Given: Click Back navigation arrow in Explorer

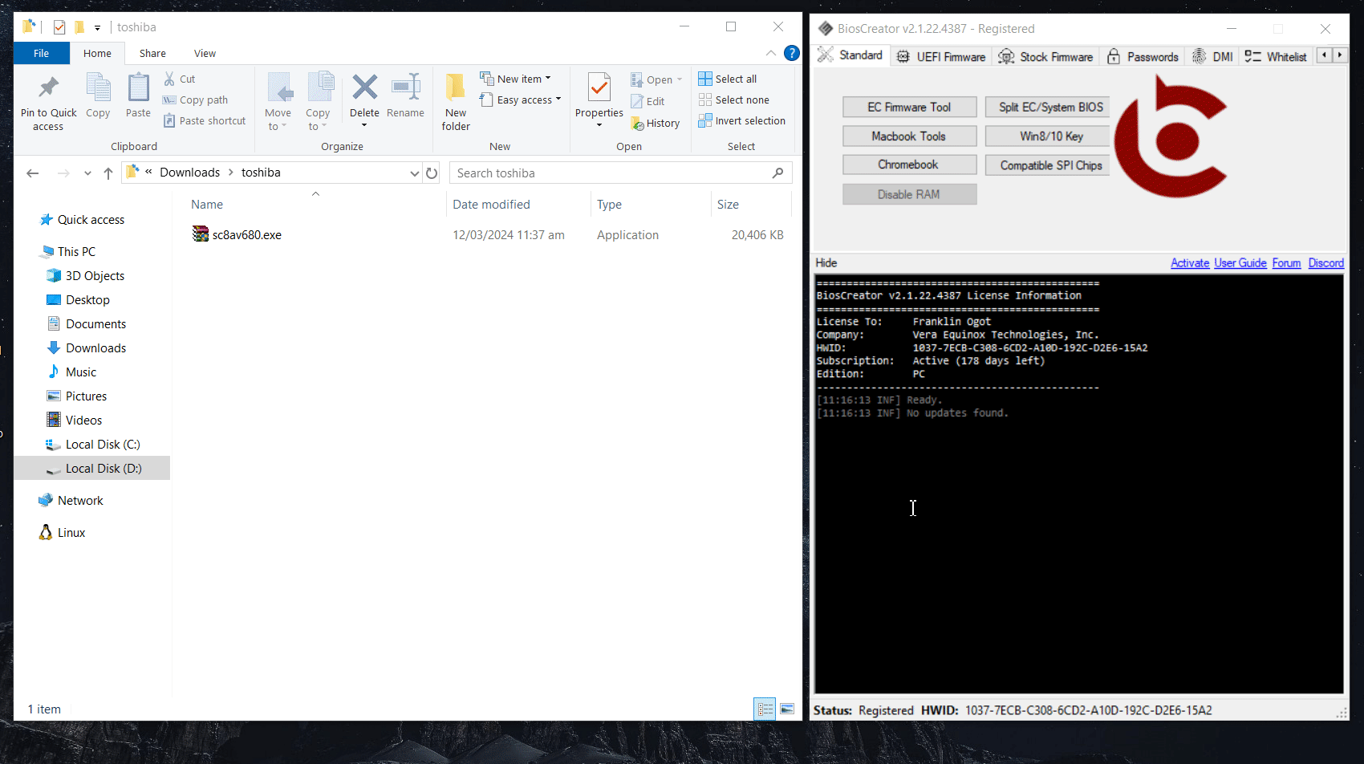Looking at the screenshot, I should (33, 173).
